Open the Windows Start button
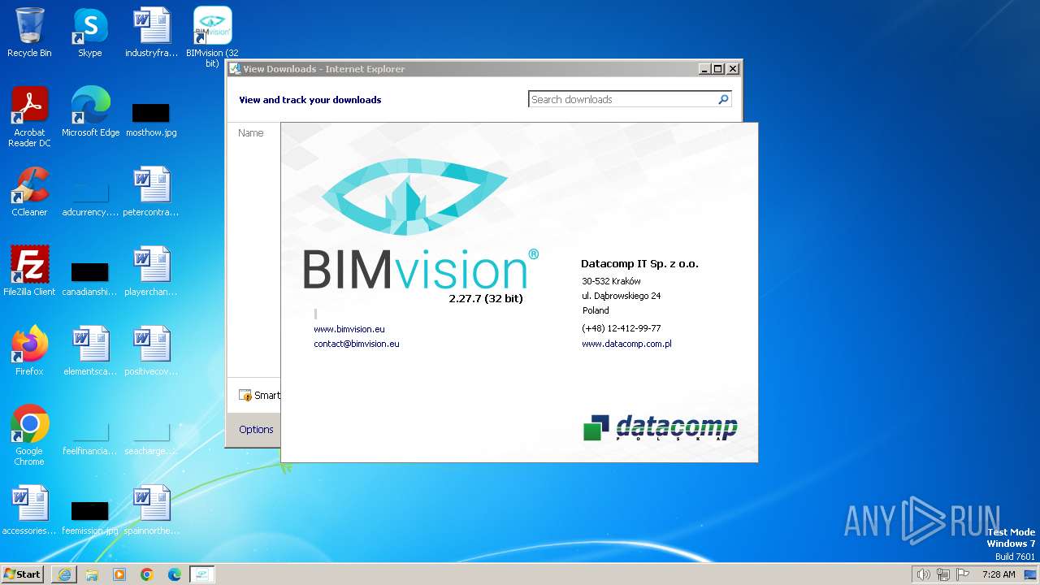 point(23,574)
